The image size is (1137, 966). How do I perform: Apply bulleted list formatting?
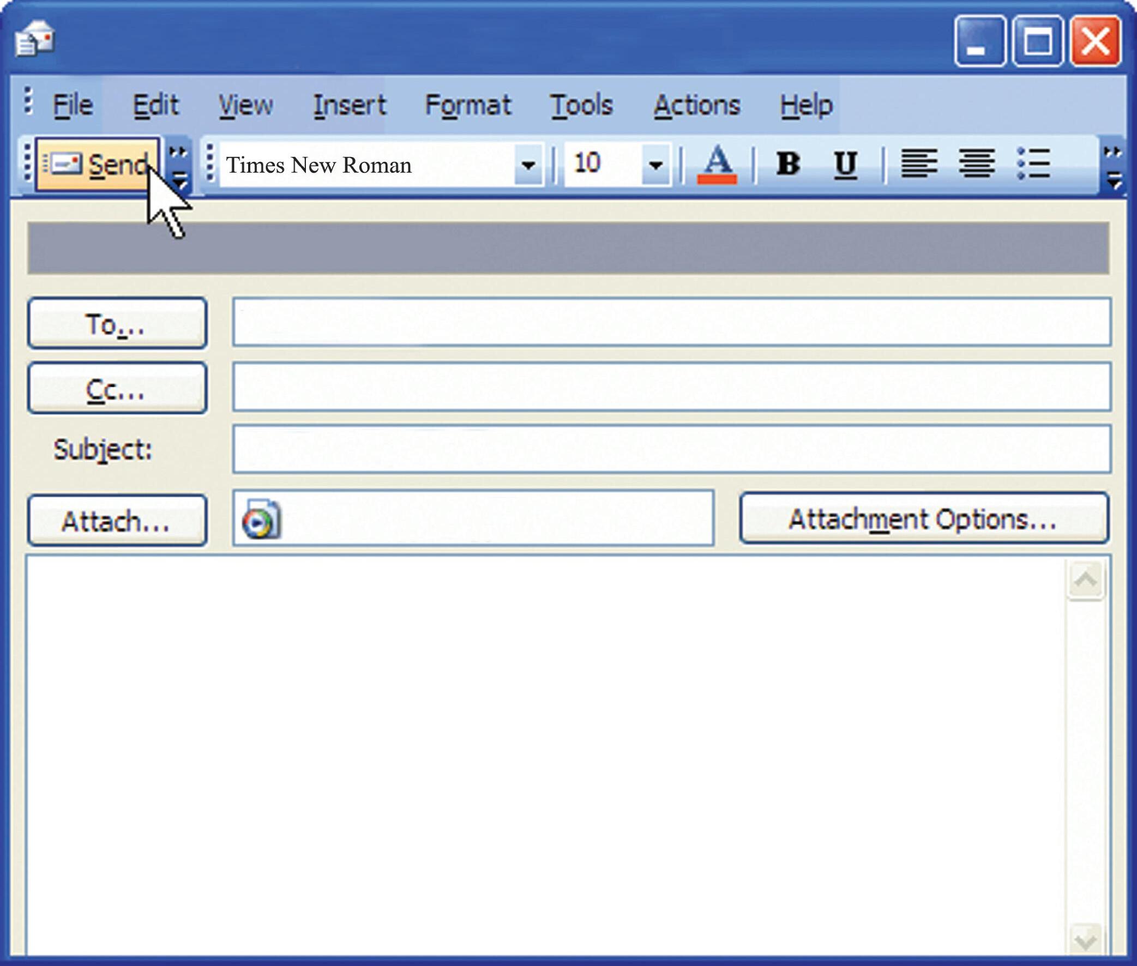tap(1033, 163)
